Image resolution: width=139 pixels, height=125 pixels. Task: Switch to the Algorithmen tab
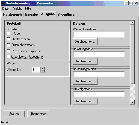(x=67, y=14)
